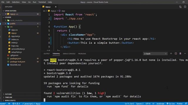
Task: Click the word WARN in terminal output
Action: pyautogui.click(x=53, y=60)
